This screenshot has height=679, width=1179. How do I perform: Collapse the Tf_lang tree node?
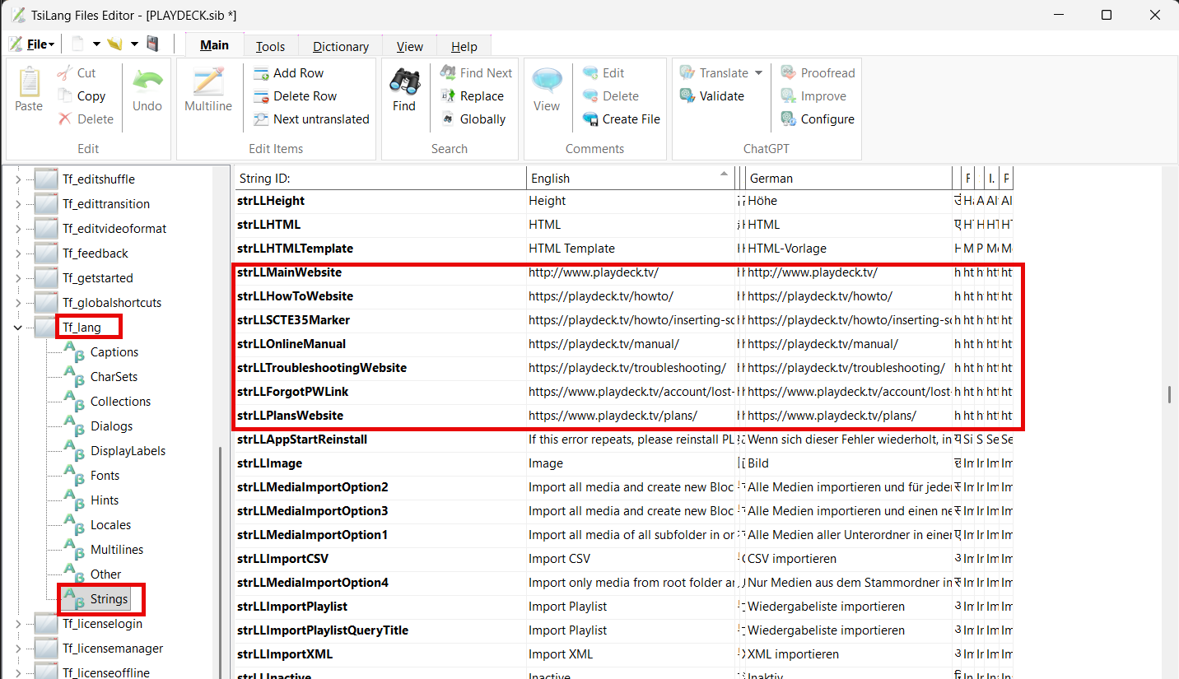tap(19, 328)
